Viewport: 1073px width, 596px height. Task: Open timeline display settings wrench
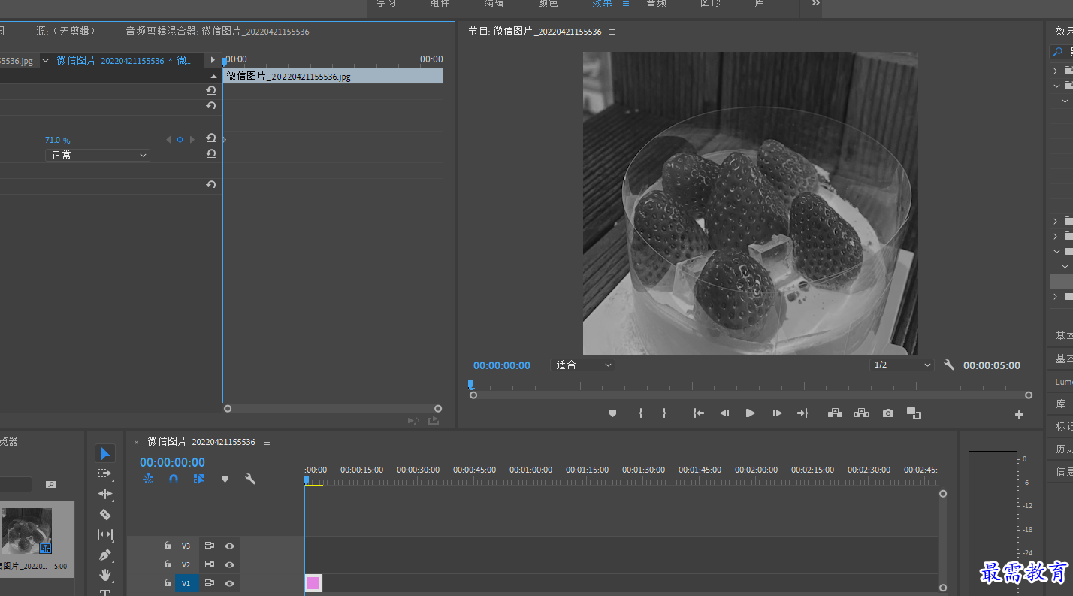(x=250, y=478)
